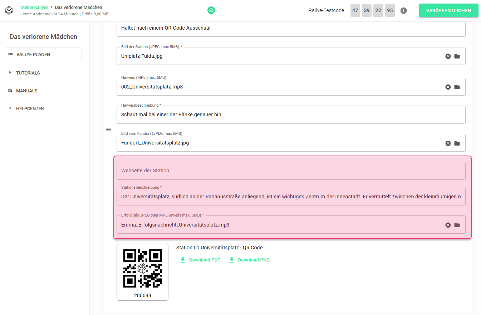Download the QR code as PDF
Image resolution: width=481 pixels, height=315 pixels.
pyautogui.click(x=200, y=260)
